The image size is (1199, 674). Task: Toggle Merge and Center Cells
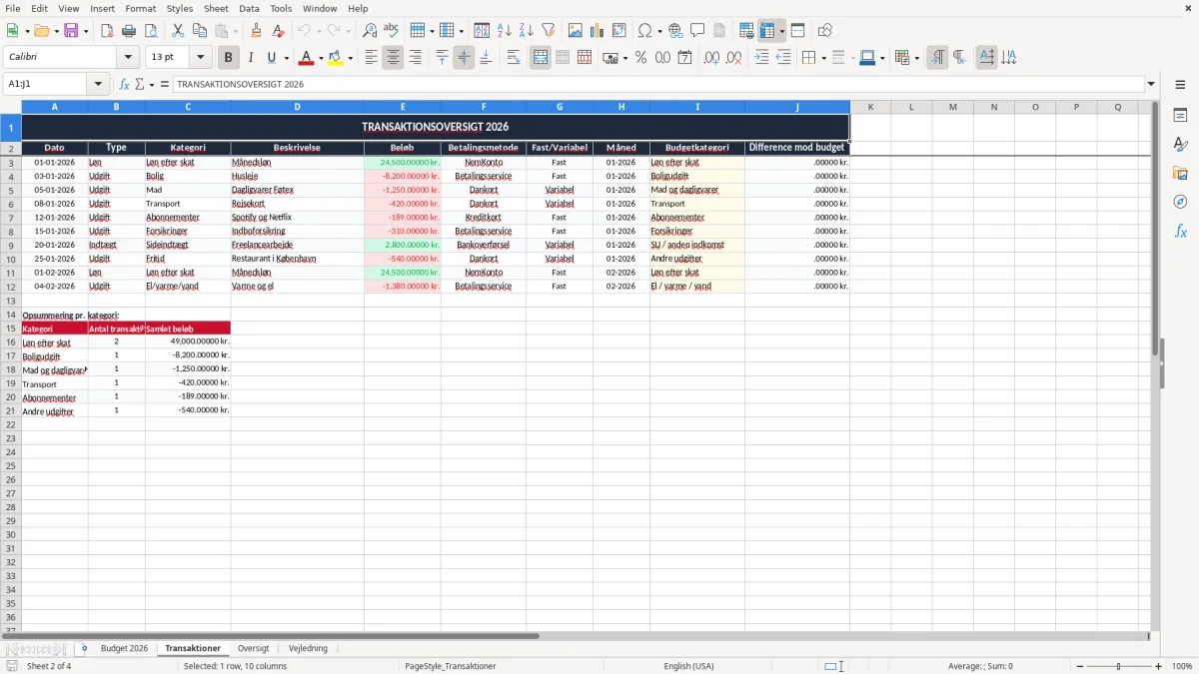coord(541,58)
